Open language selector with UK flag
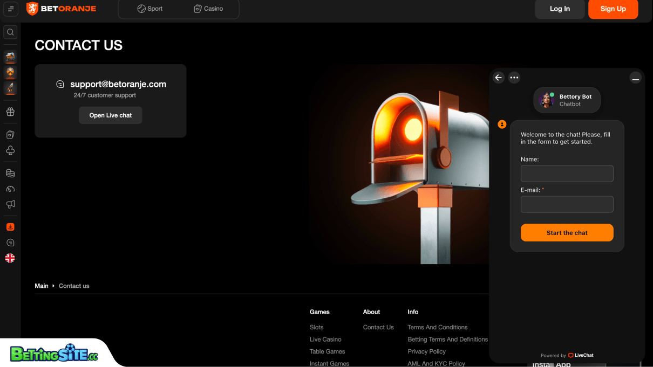 tap(10, 258)
